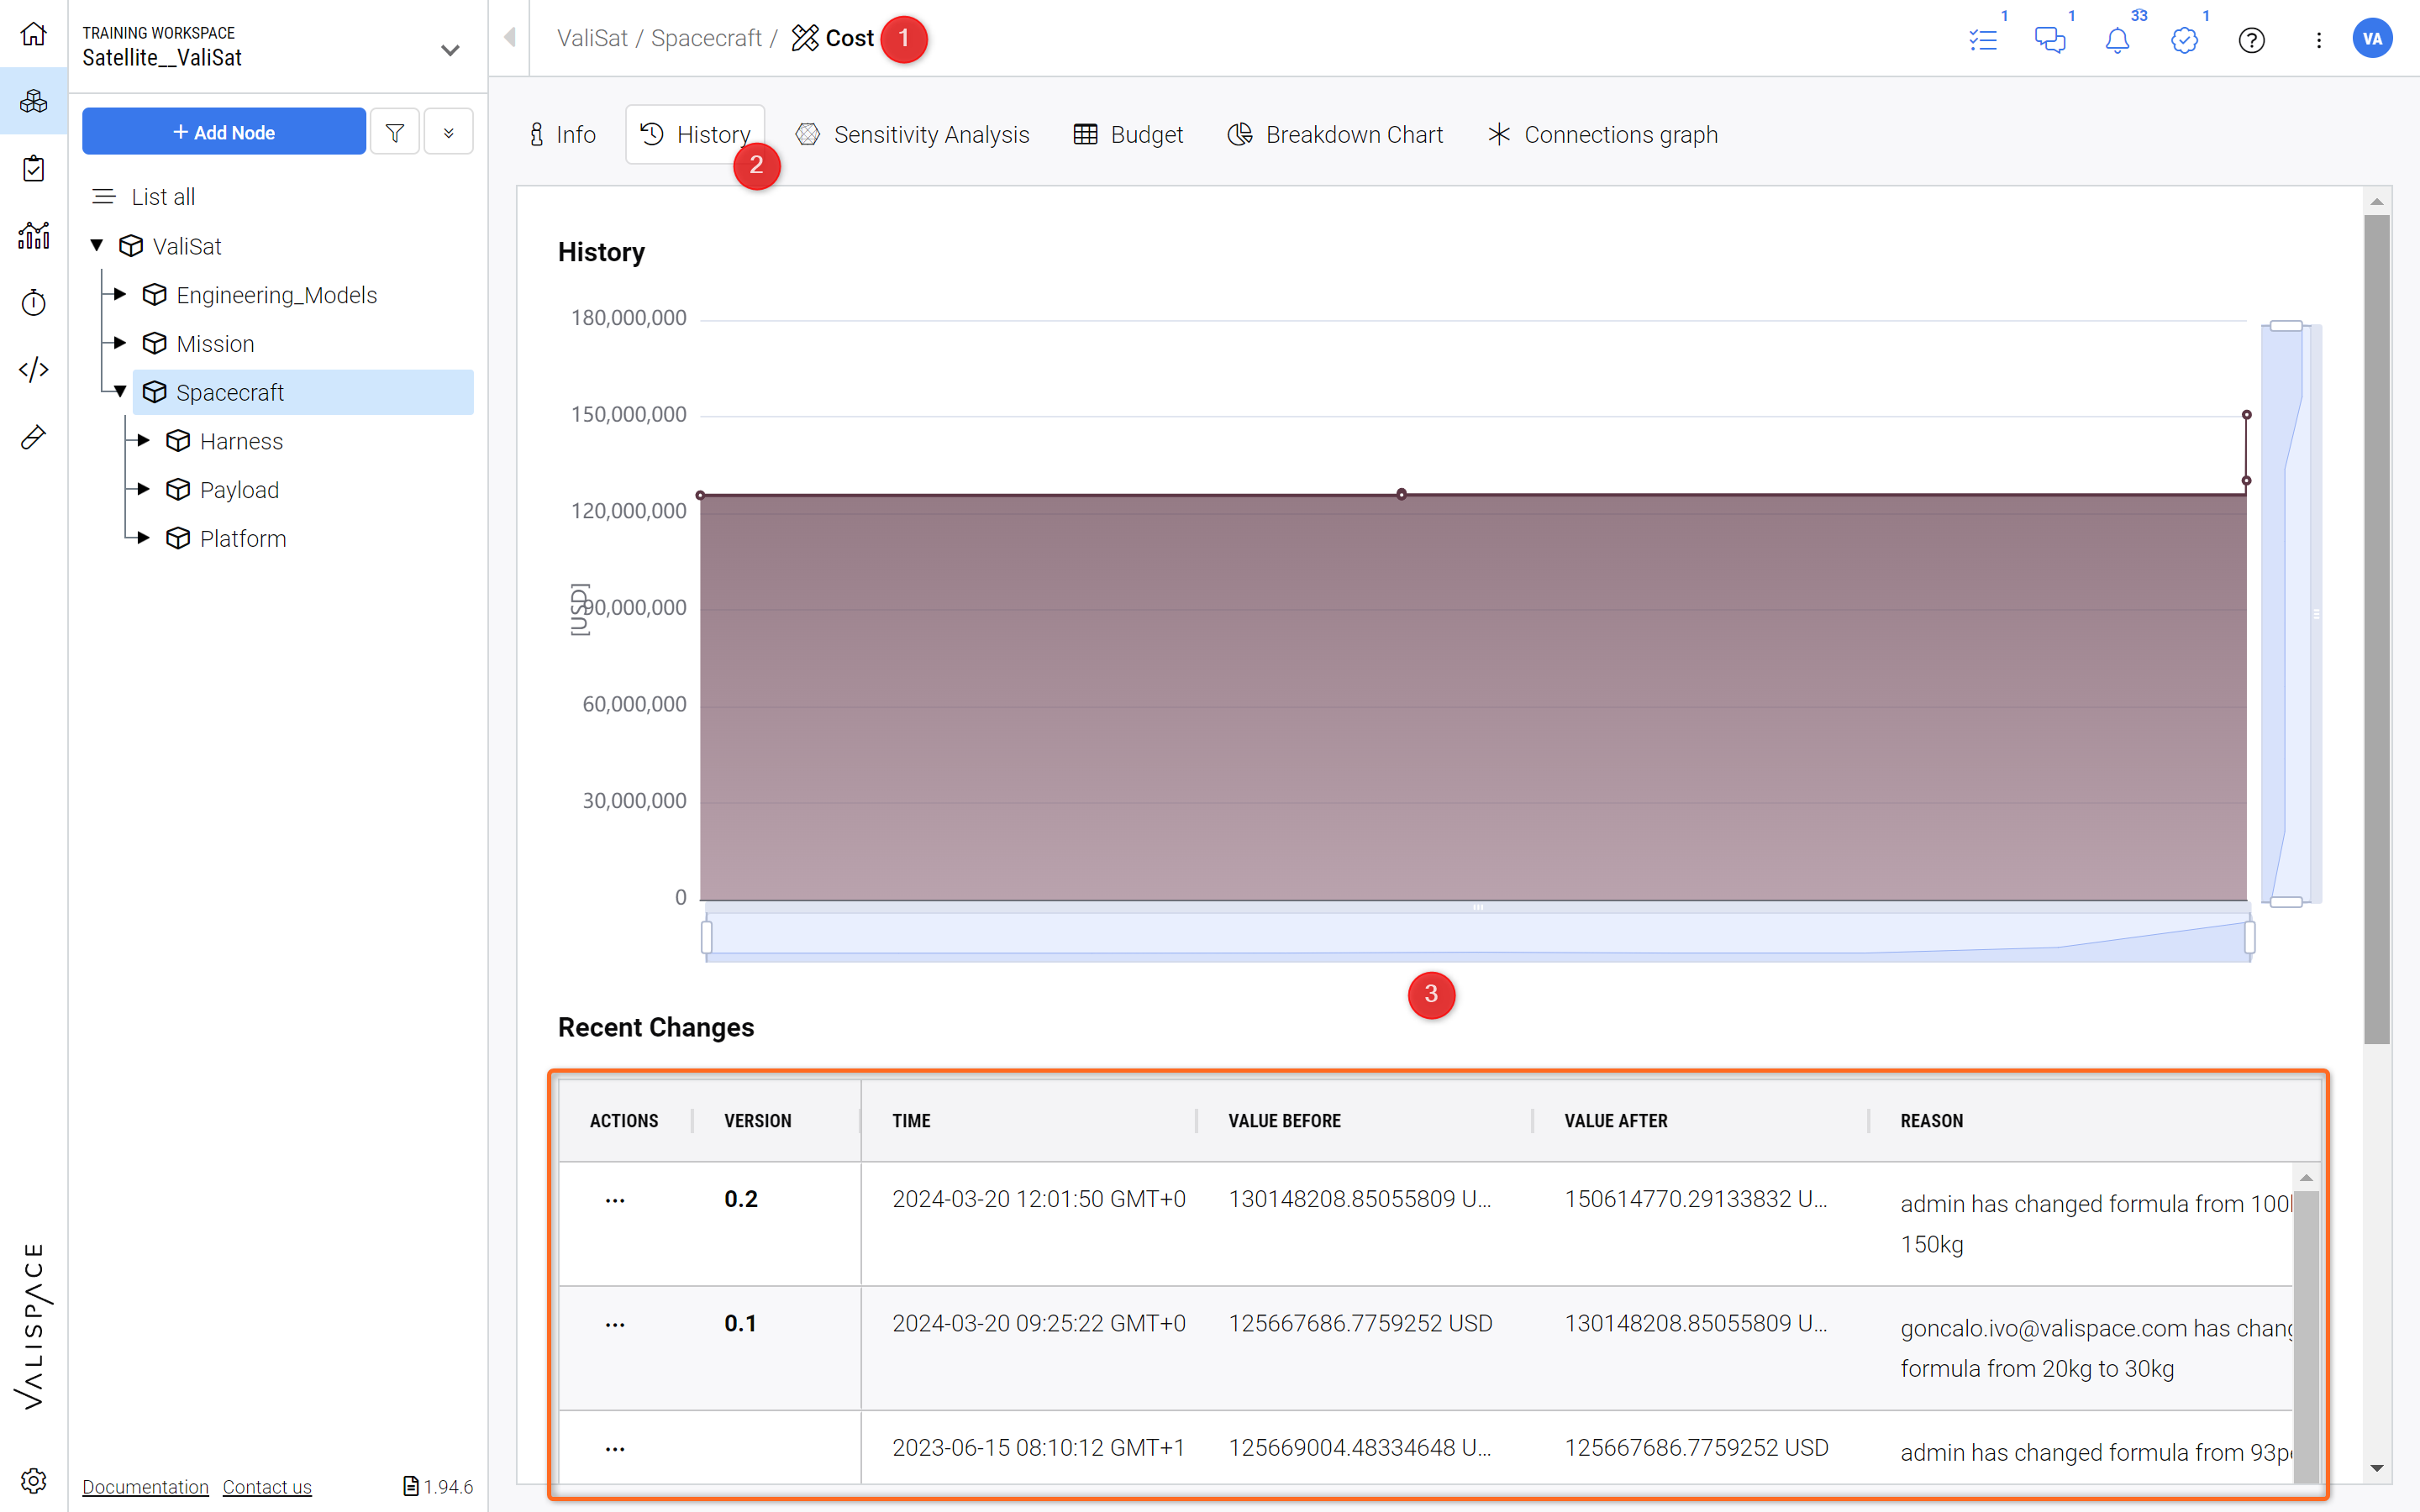The height and width of the screenshot is (1512, 2420).
Task: Open the Sensitivity Analysis tab
Action: [912, 134]
